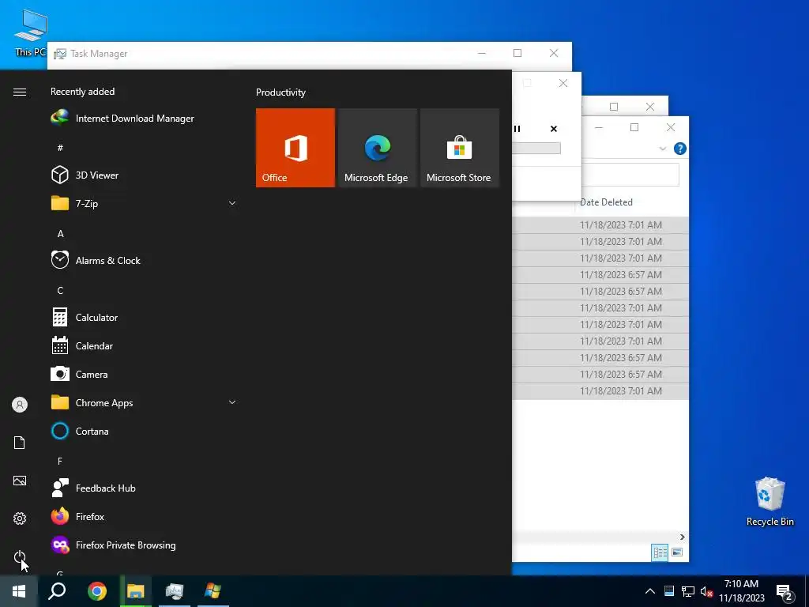Screen dimensions: 809x607
Task: Switch to File Explorer on taskbar
Action: click(x=136, y=591)
